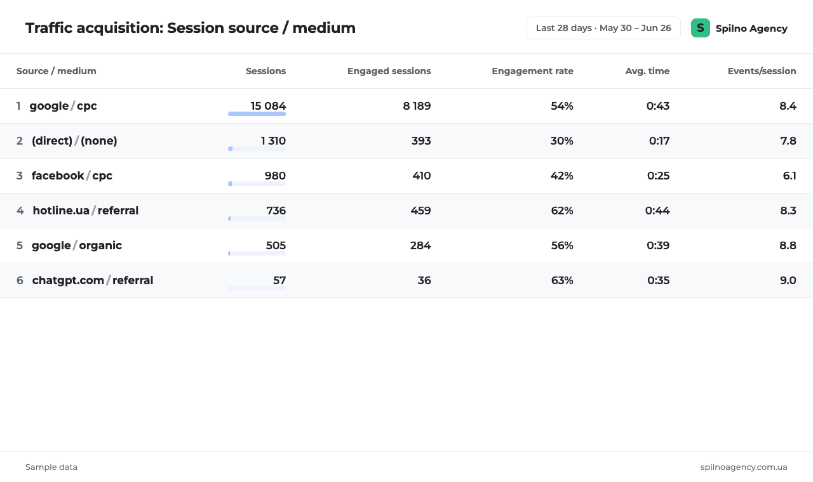This screenshot has height=482, width=813.
Task: Click the 15 084 sessions value
Action: coord(268,106)
